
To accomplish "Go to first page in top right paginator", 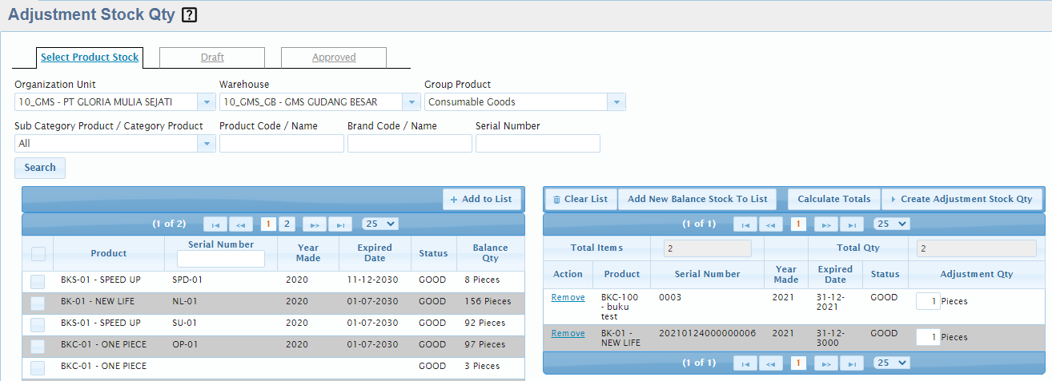I will click(x=745, y=224).
